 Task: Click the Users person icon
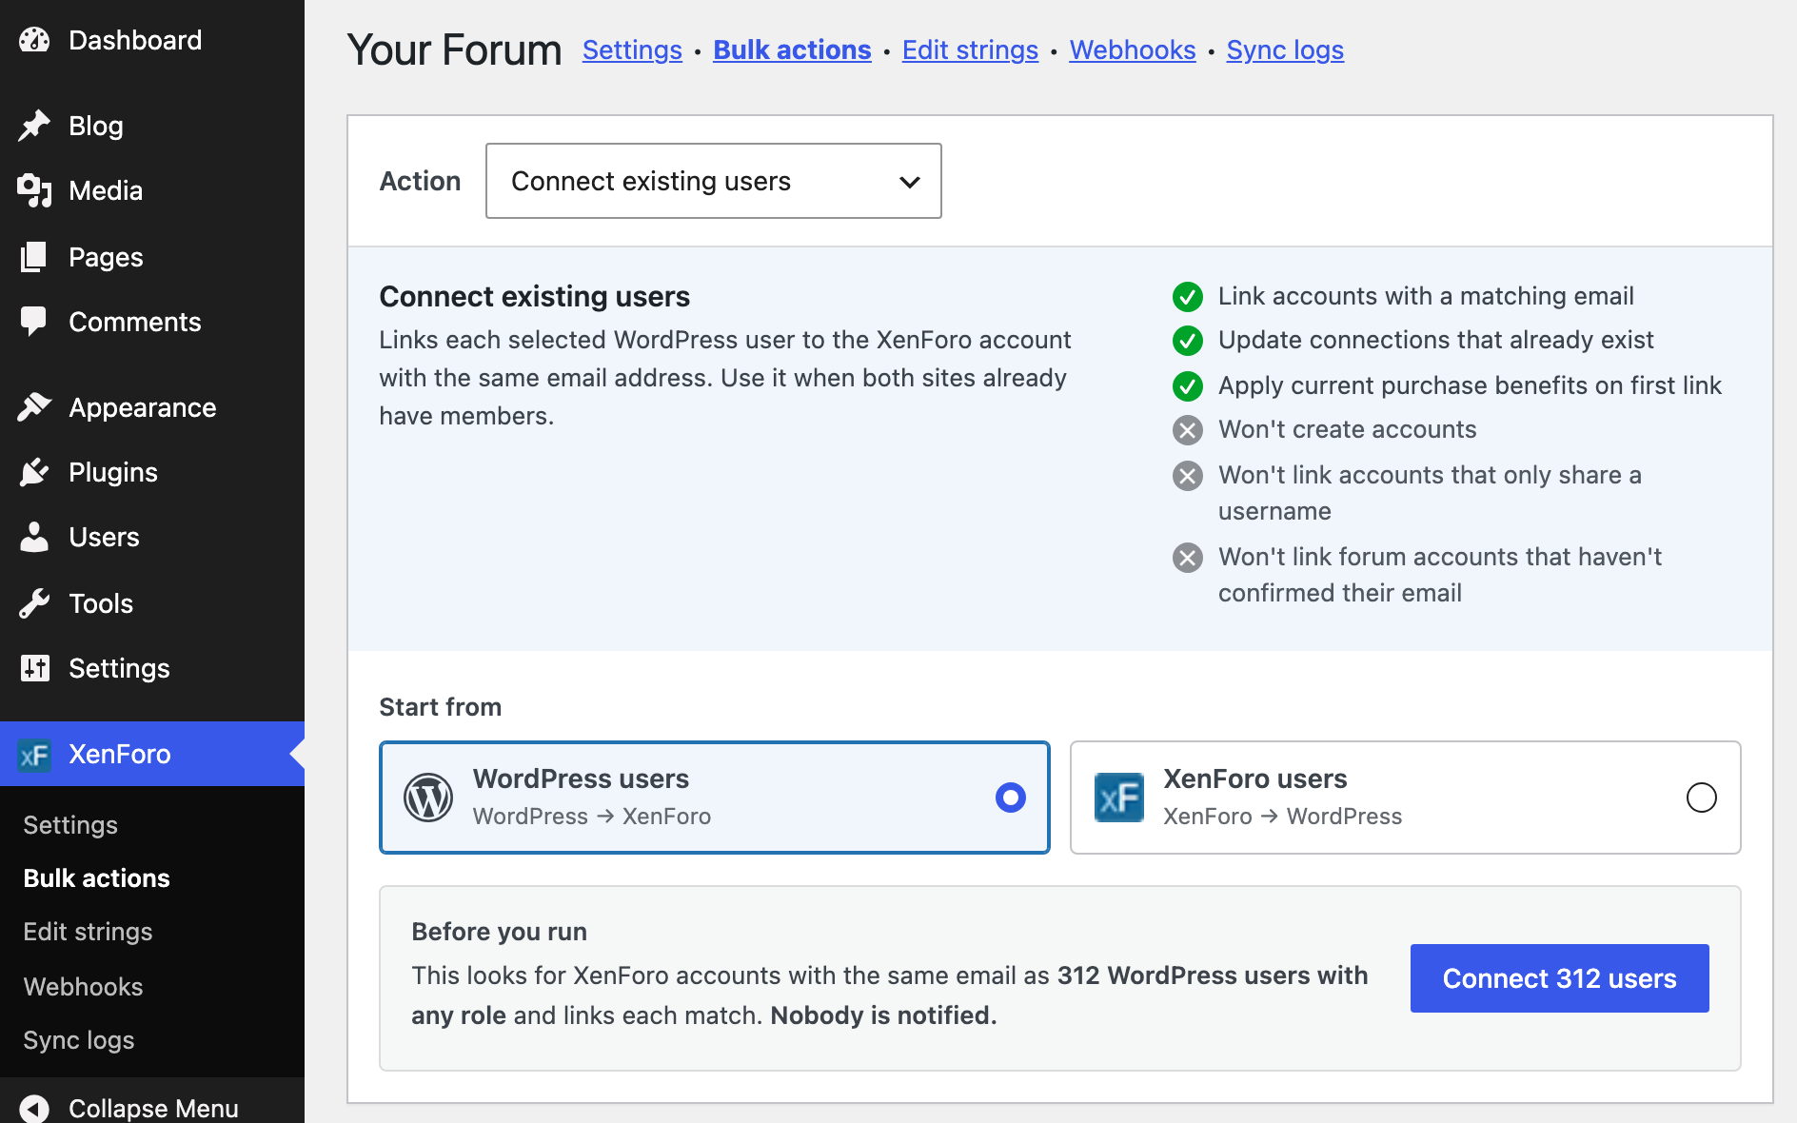click(x=34, y=537)
